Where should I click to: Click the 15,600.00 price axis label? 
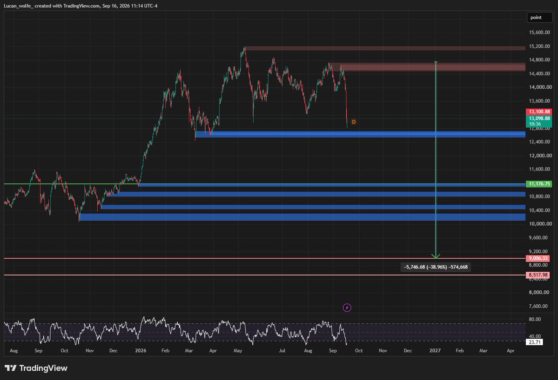[x=539, y=33]
